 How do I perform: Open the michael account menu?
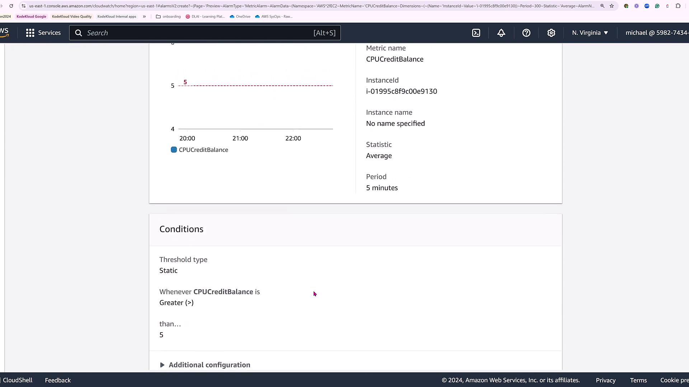click(x=656, y=33)
